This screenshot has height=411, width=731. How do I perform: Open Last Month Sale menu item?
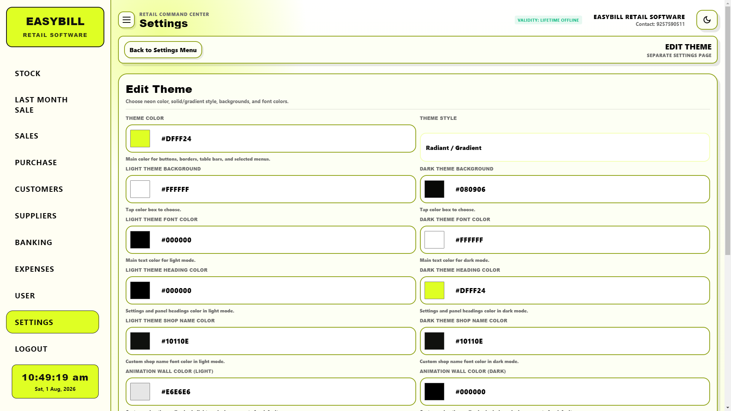pyautogui.click(x=53, y=105)
